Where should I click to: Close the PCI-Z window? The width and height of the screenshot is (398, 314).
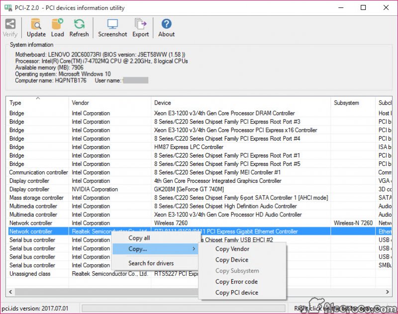point(386,7)
